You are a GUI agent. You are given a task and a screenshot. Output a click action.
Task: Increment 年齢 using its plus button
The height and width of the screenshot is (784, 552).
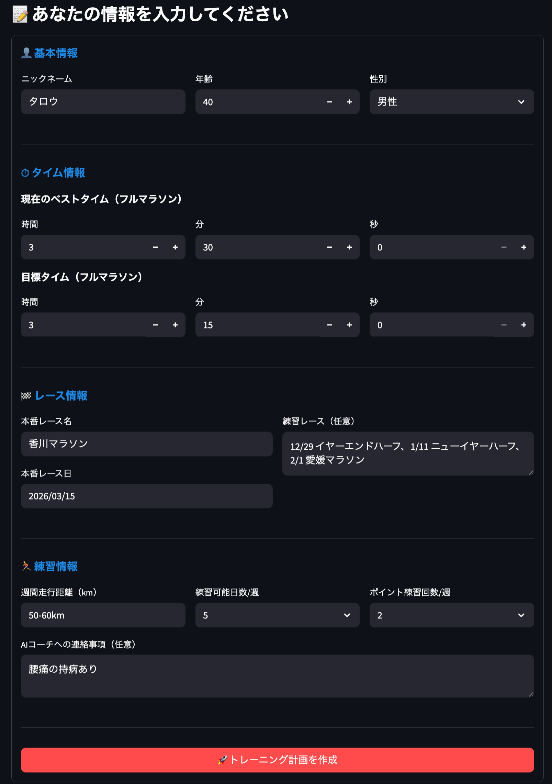coord(349,102)
